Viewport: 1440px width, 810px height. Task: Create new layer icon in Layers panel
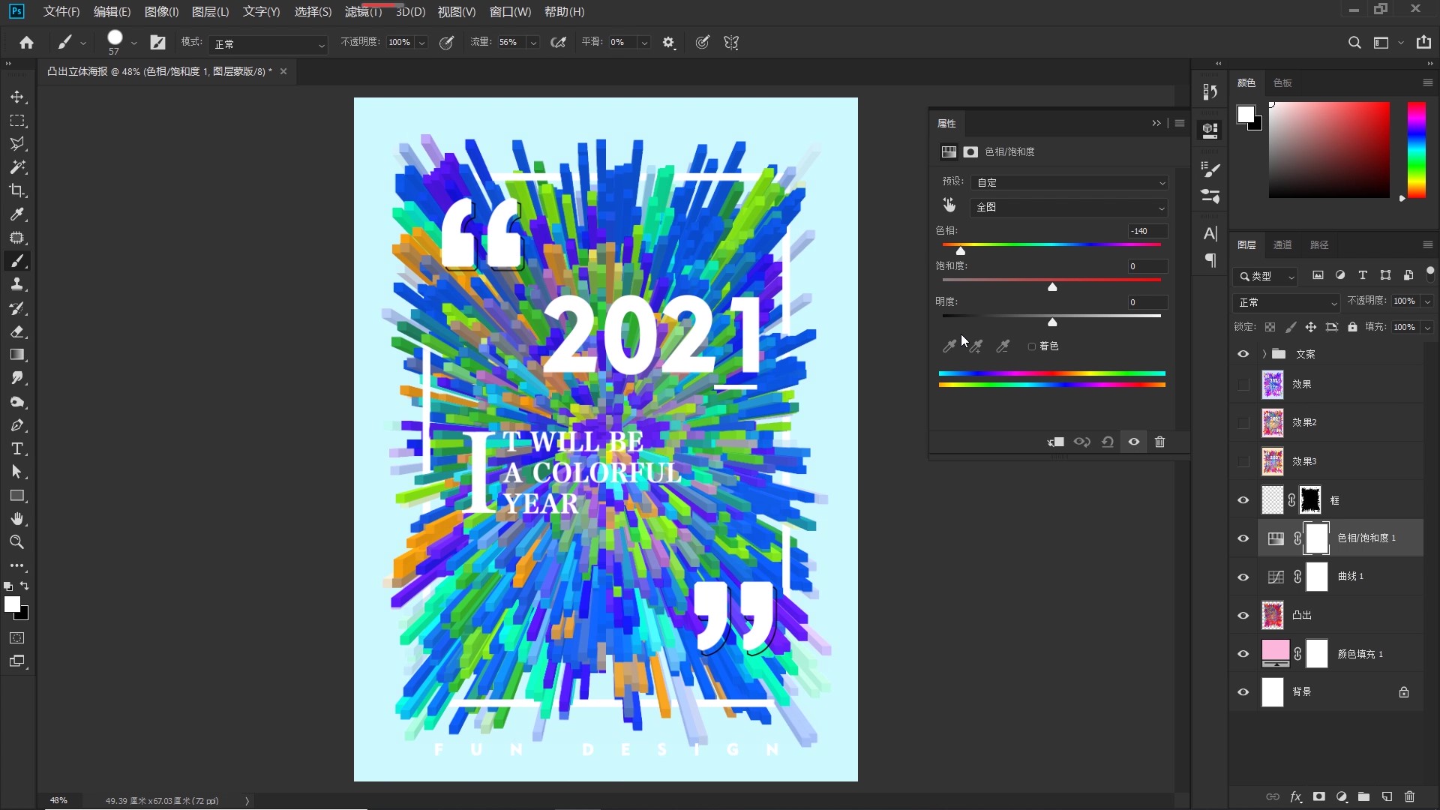point(1387,796)
